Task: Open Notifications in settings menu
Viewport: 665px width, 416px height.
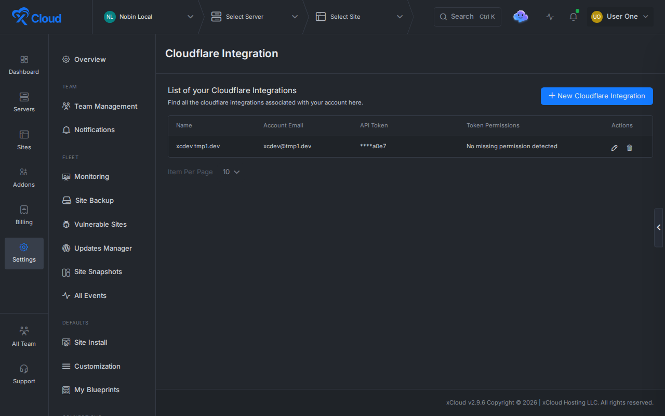Action: [x=88, y=129]
